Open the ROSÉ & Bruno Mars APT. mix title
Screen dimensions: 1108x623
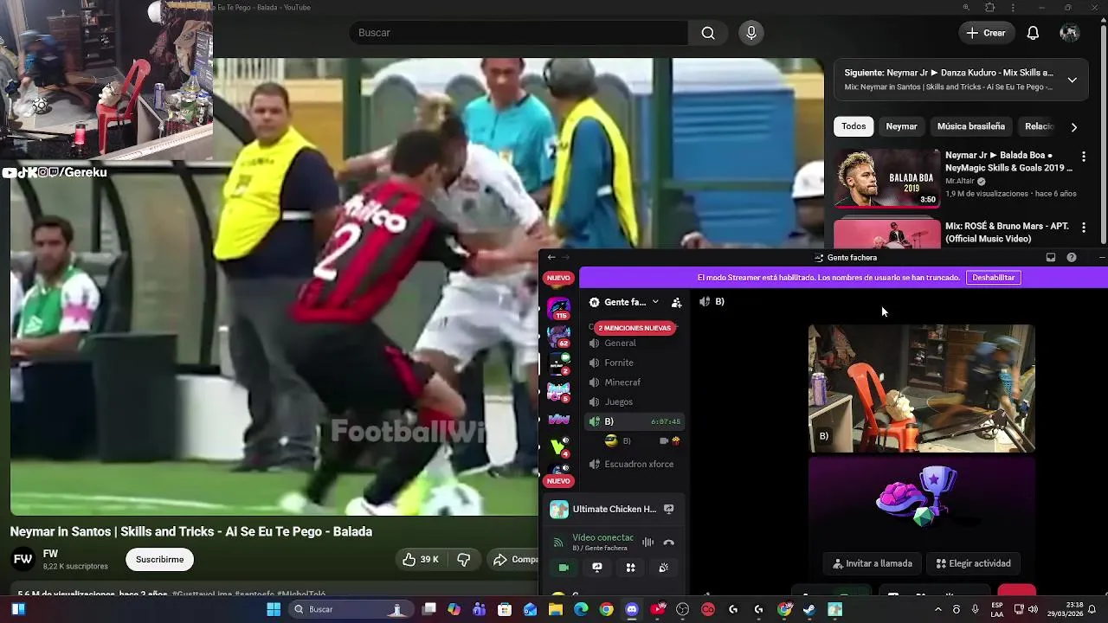[1007, 232]
